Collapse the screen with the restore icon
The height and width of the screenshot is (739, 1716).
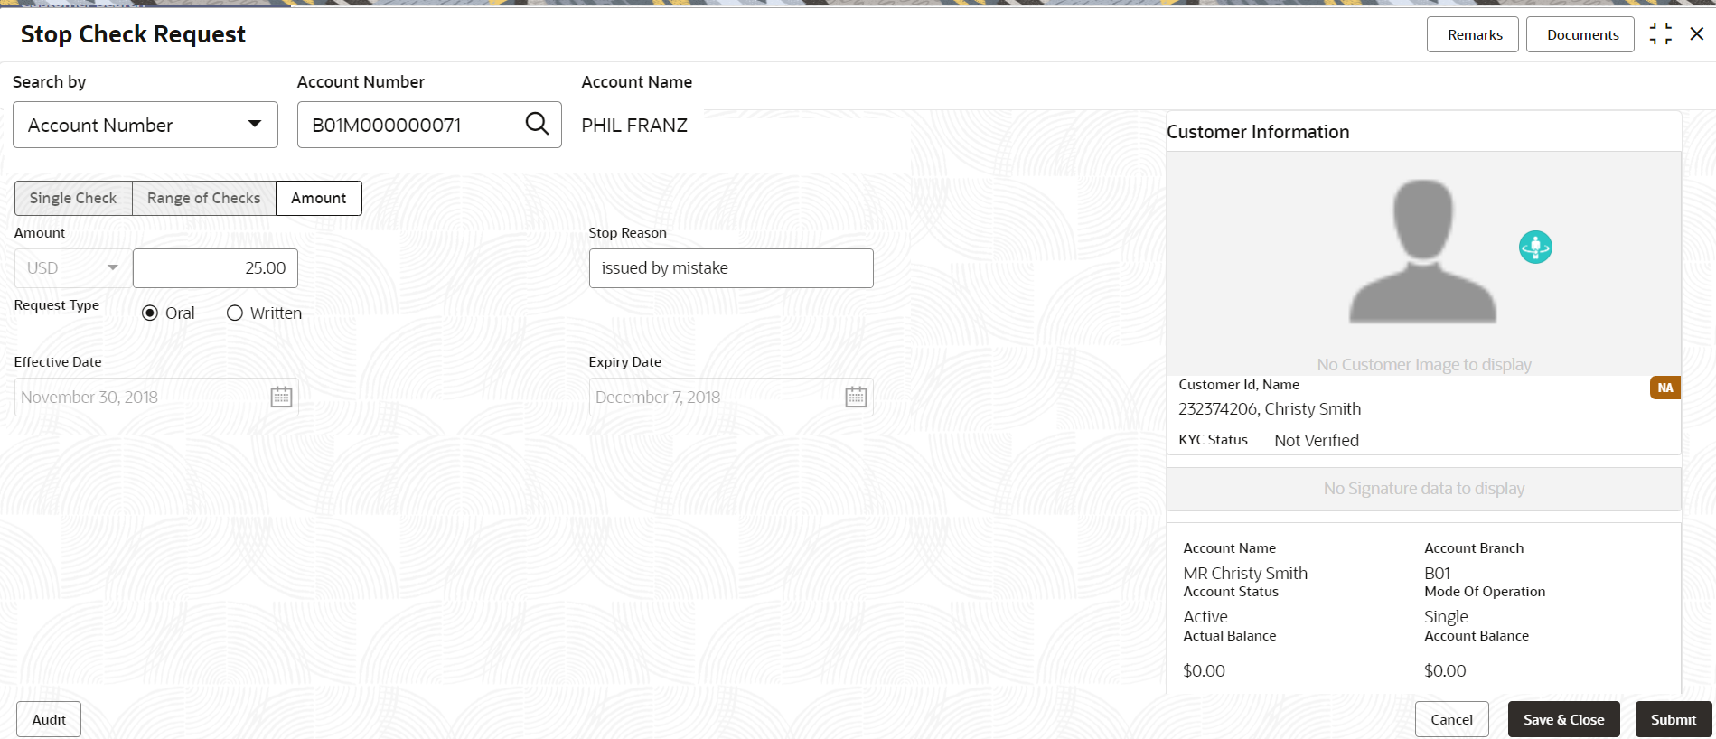(x=1660, y=34)
